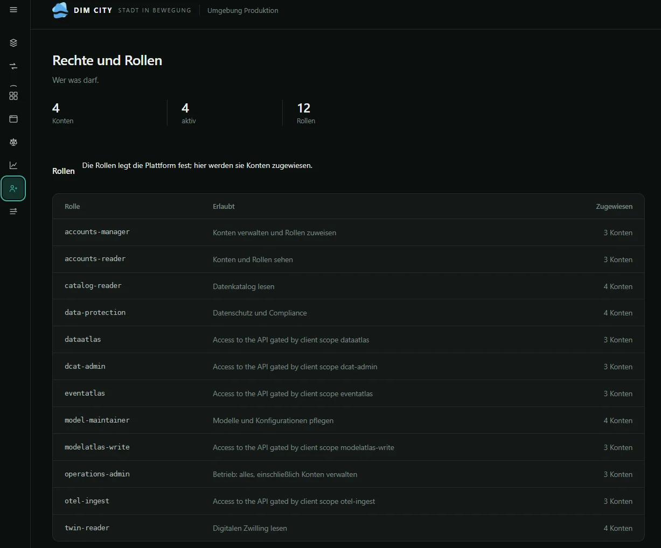Select the operations-admin role name
This screenshot has width=661, height=548.
(97, 474)
